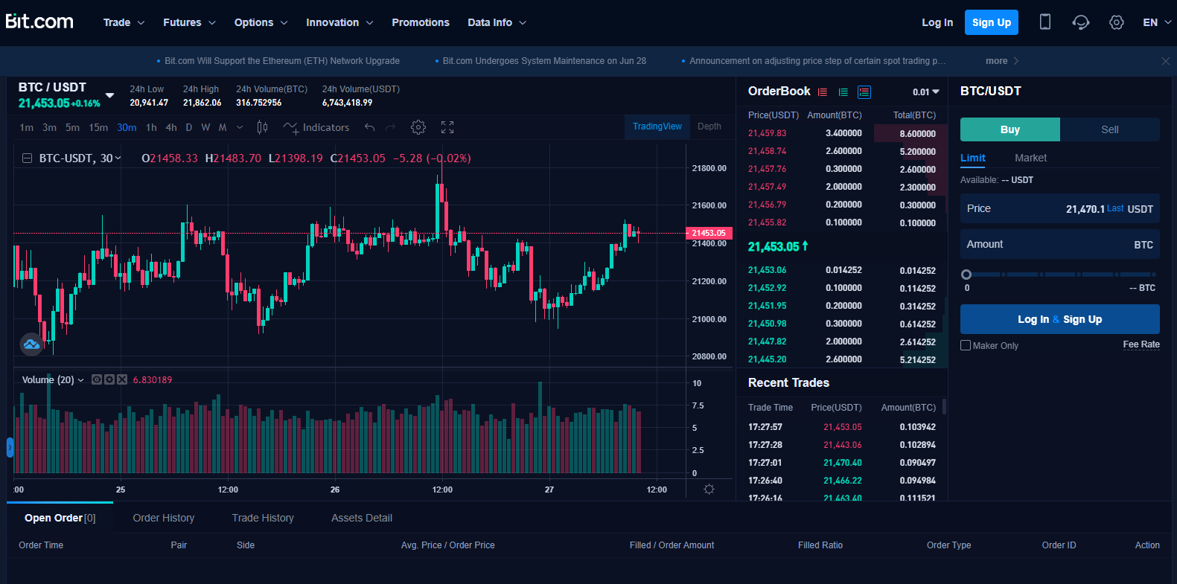Open the Trade dropdown menu
This screenshot has width=1177, height=584.
[x=124, y=22]
